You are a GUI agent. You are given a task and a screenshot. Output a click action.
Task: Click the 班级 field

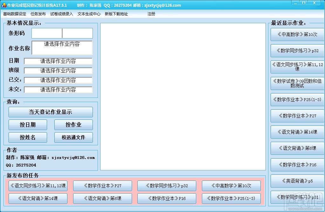58,71
